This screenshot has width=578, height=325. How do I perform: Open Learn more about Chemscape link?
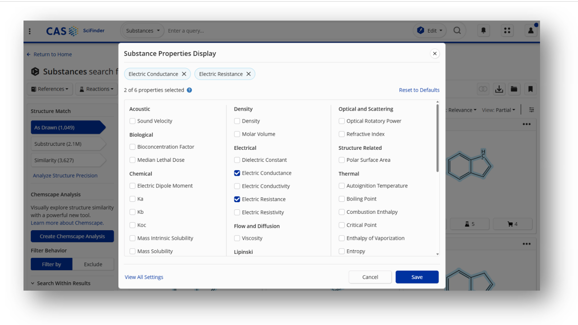click(67, 223)
